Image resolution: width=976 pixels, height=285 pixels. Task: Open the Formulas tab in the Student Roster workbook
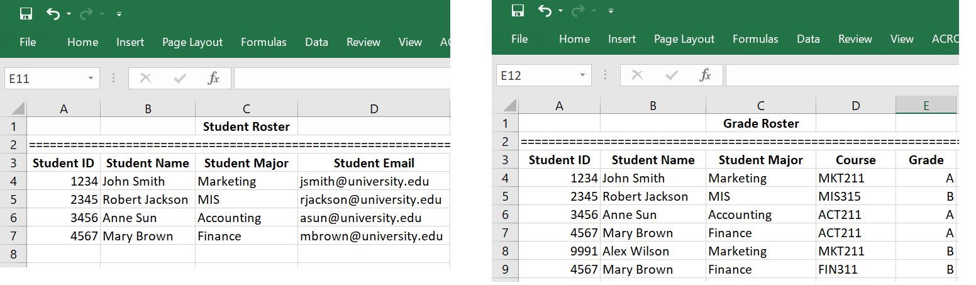pos(263,42)
